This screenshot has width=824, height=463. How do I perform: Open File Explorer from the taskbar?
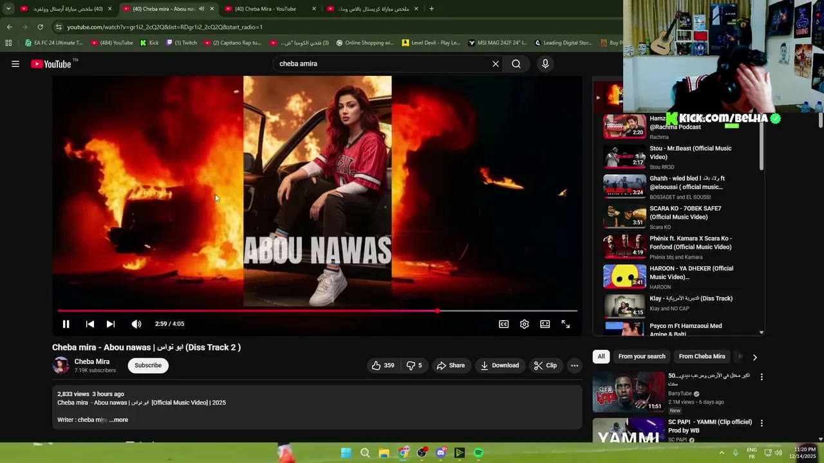coord(384,453)
